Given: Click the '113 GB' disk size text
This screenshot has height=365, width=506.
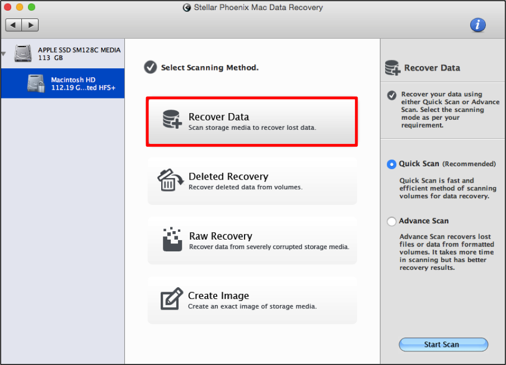Looking at the screenshot, I should pos(50,58).
